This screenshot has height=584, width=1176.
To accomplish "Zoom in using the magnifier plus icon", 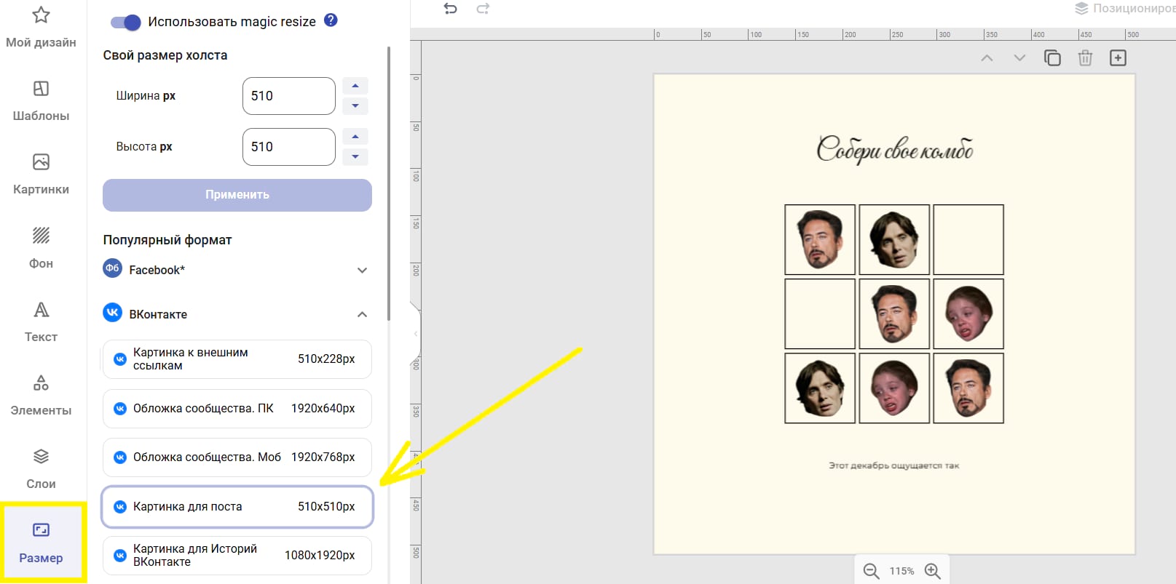I will pos(933,571).
